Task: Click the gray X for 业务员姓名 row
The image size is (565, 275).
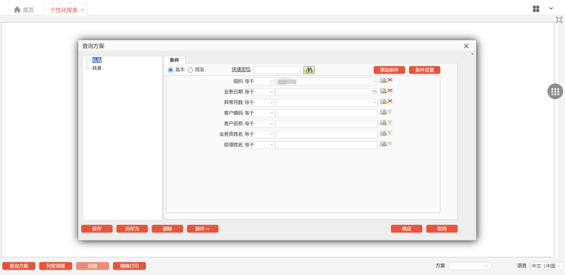Action: [390, 133]
